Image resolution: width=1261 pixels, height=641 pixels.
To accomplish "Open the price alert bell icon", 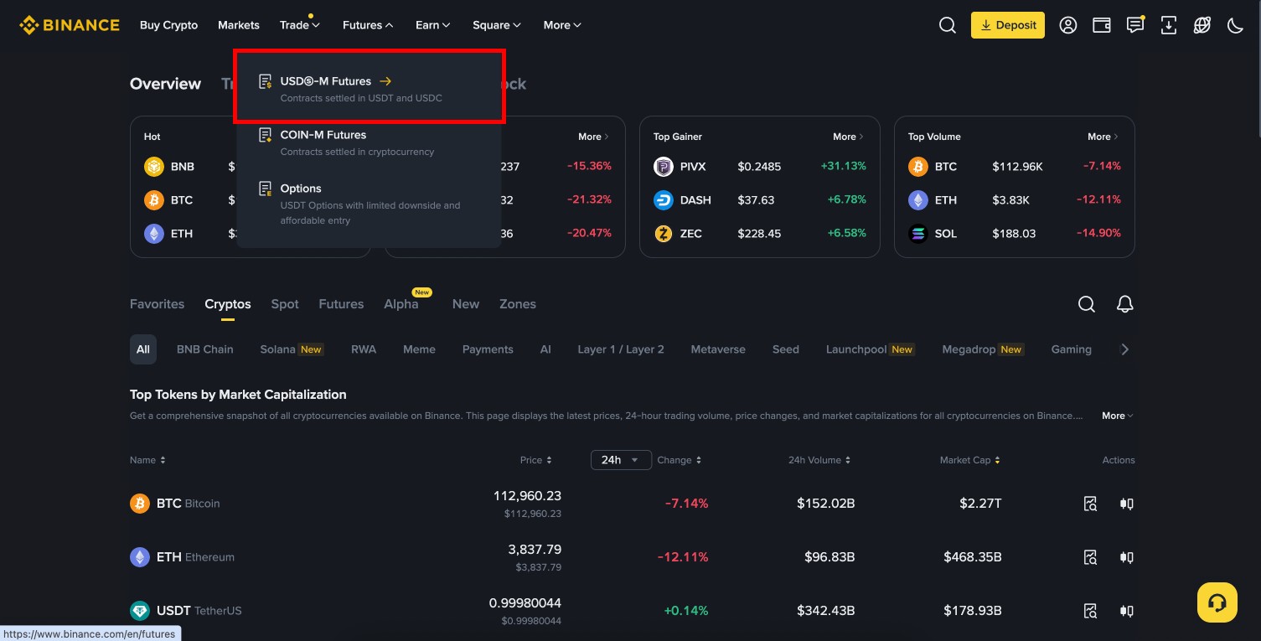I will pos(1125,304).
